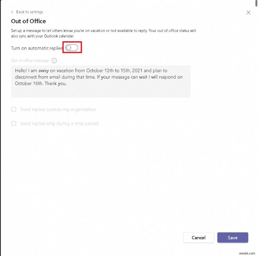Click the Out of Office heading

28,21
